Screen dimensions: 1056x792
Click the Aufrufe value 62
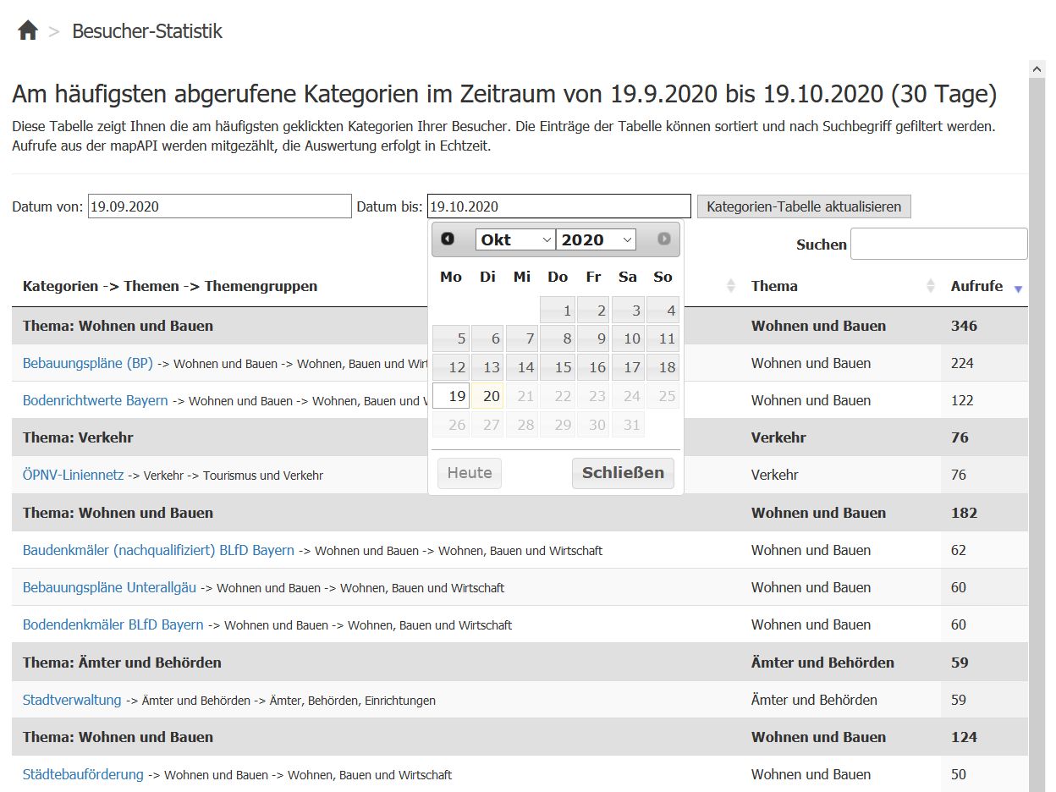959,550
